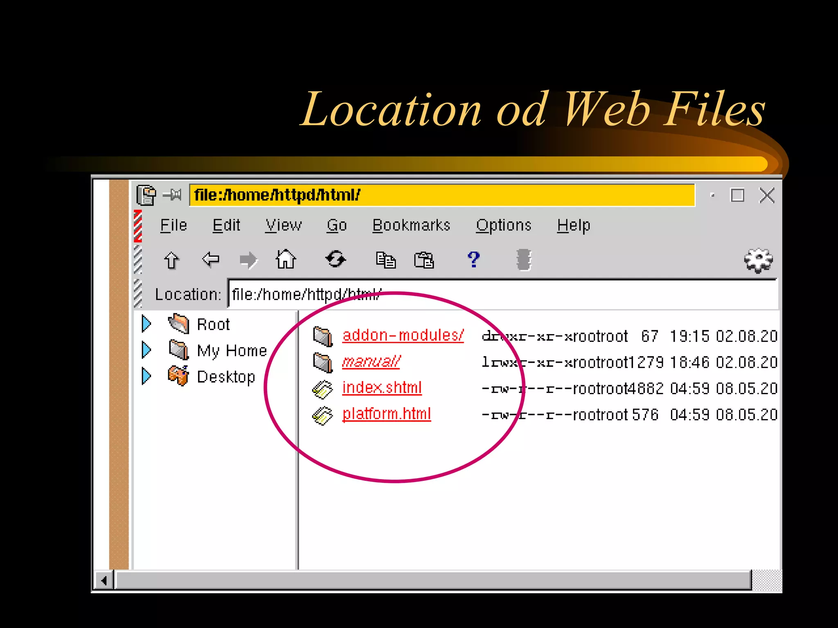Click the Root folder icon in tree

[179, 323]
